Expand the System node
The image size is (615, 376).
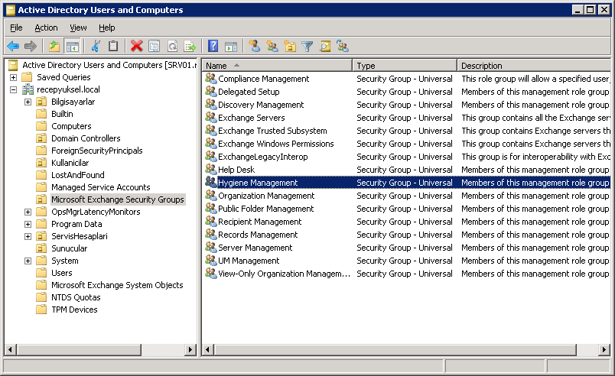coord(28,261)
